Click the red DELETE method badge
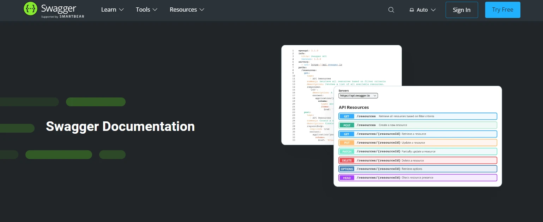 point(346,160)
